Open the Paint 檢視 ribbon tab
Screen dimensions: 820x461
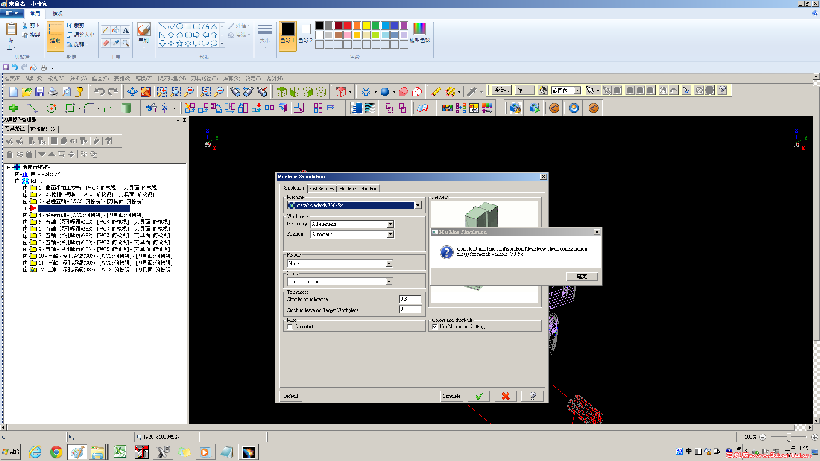tap(57, 14)
